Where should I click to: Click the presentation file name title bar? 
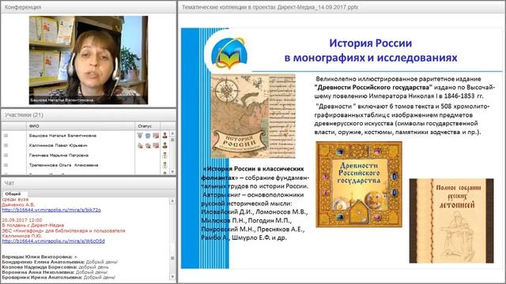click(x=270, y=7)
